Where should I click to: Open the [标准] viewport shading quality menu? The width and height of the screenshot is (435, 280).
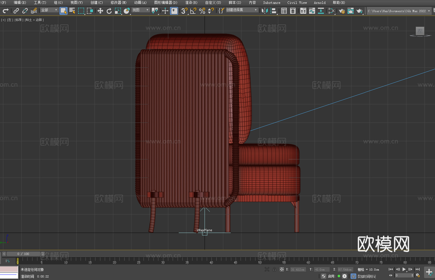[19, 20]
